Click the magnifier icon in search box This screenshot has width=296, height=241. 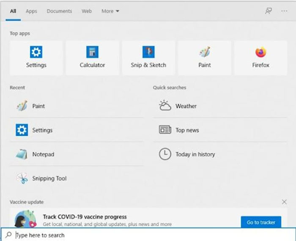8,235
